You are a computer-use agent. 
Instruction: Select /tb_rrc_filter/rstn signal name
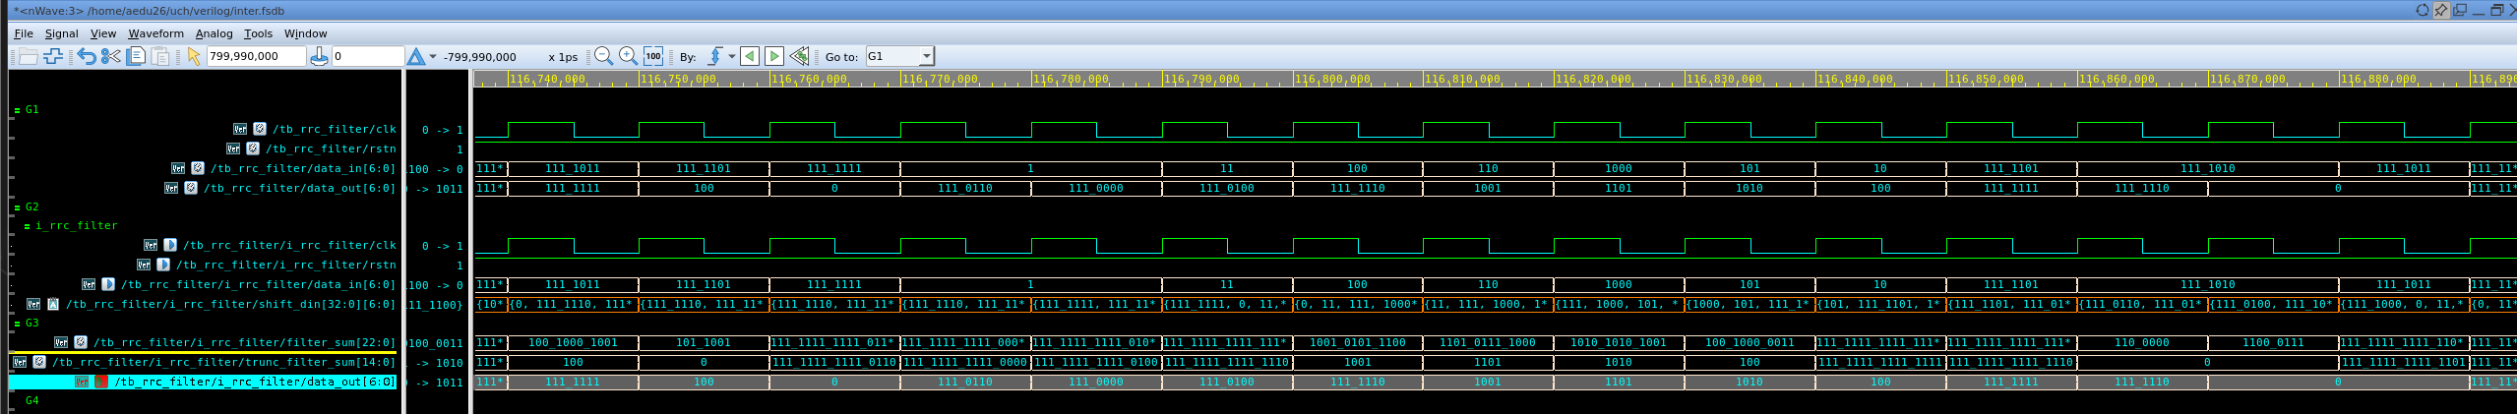(x=331, y=148)
